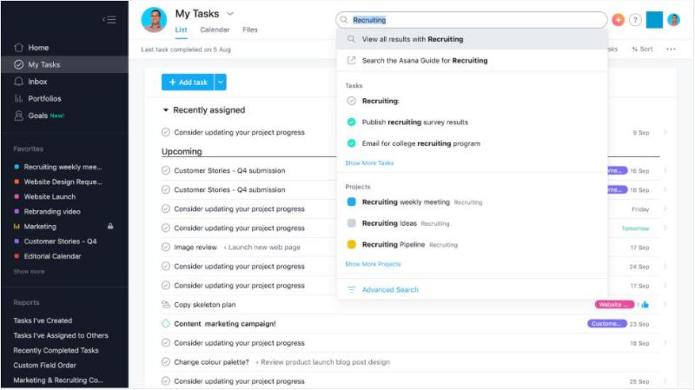
Task: Open Portfolios from the sidebar
Action: [44, 98]
